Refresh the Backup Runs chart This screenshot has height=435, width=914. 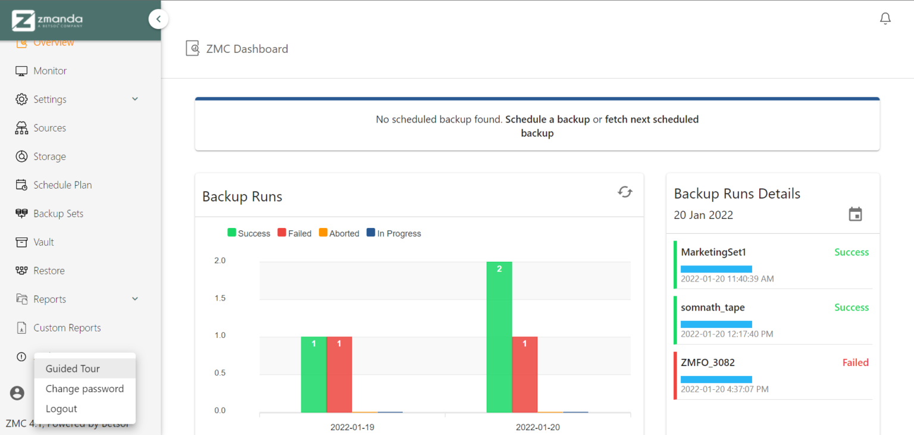[x=624, y=192]
